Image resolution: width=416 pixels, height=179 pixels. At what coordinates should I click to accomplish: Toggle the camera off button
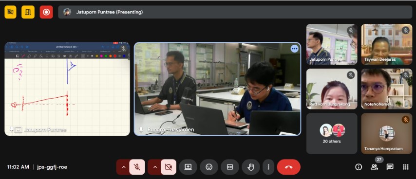[x=169, y=167]
